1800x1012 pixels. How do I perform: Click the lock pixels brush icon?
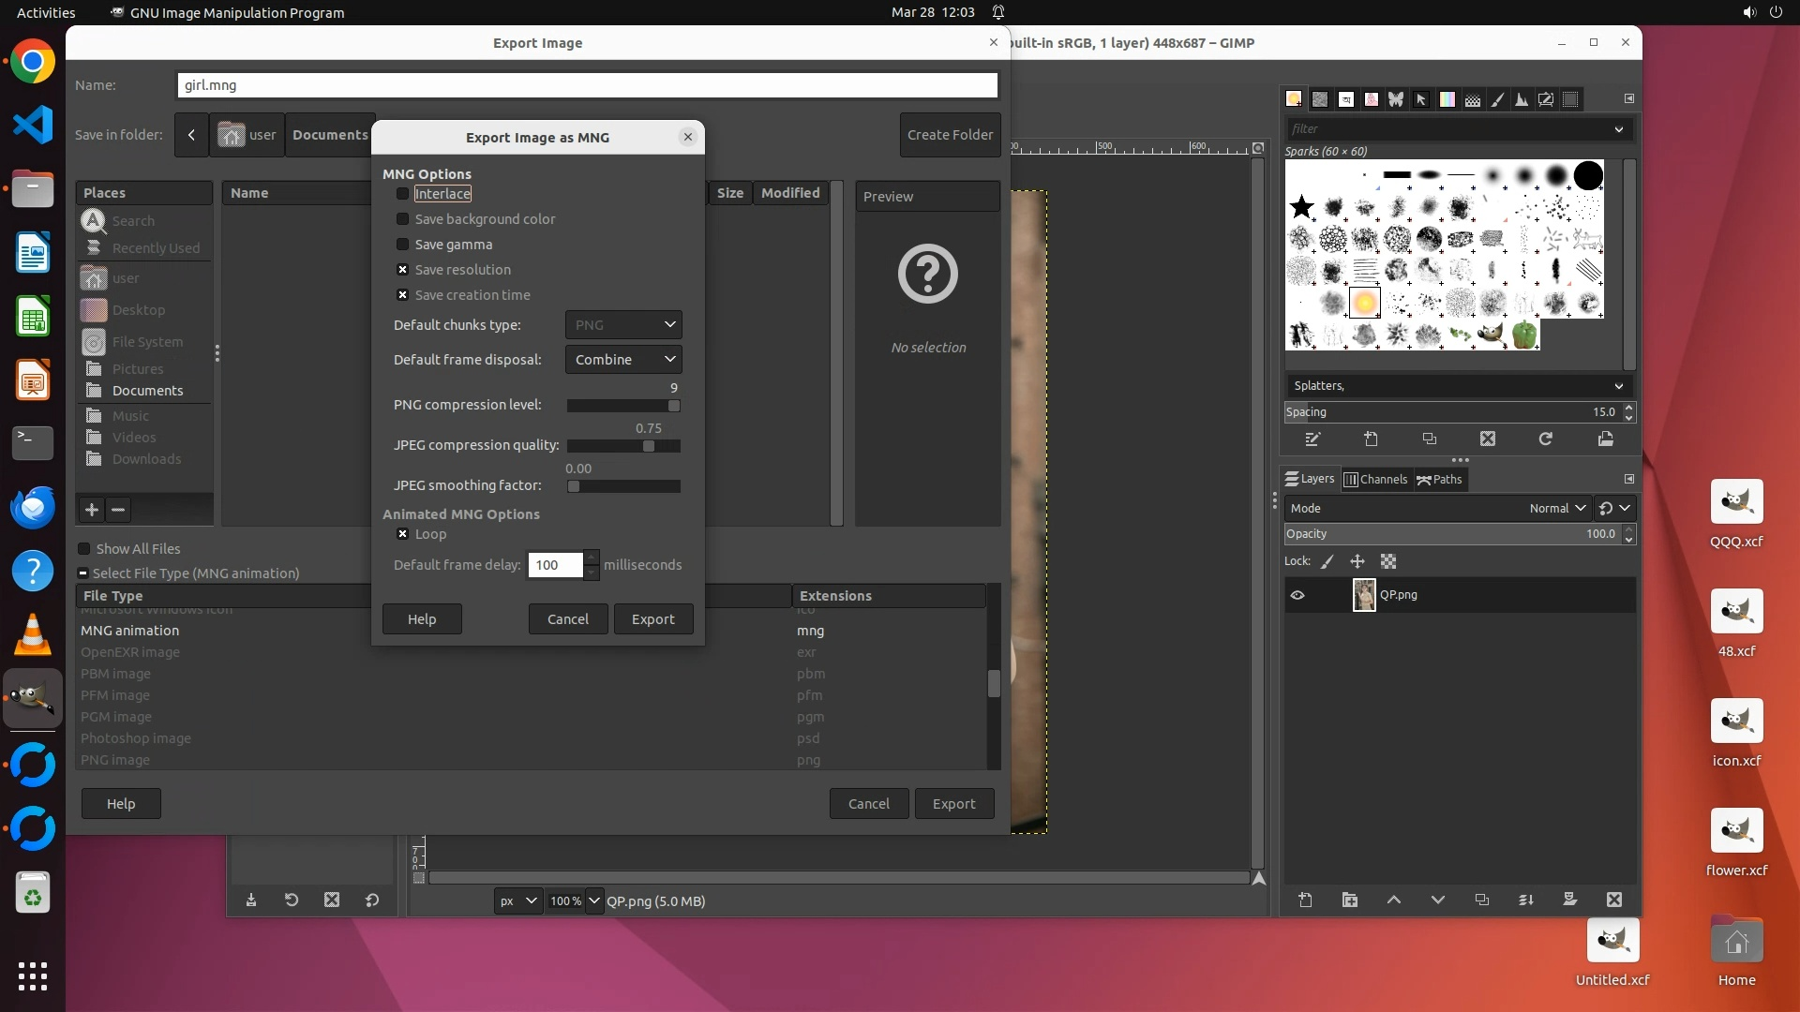click(1327, 561)
